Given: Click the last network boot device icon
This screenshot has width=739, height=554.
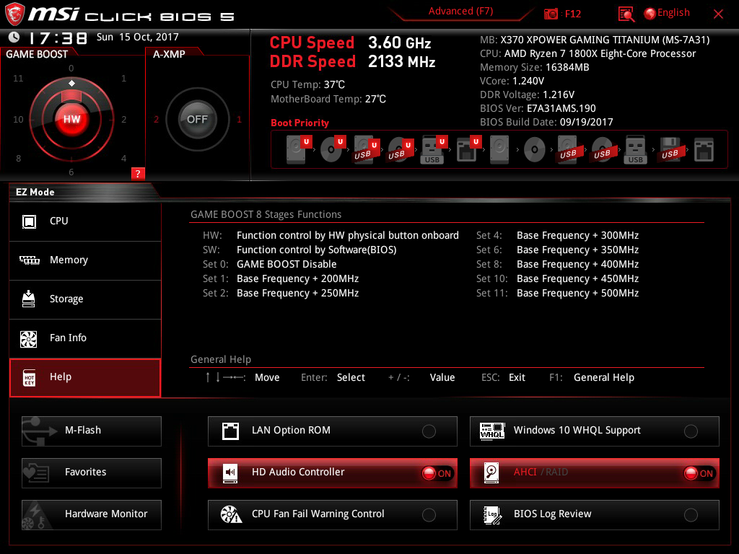Looking at the screenshot, I should click(x=704, y=150).
